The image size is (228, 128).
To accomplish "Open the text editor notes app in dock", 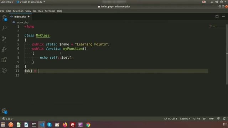I will tap(57, 125).
